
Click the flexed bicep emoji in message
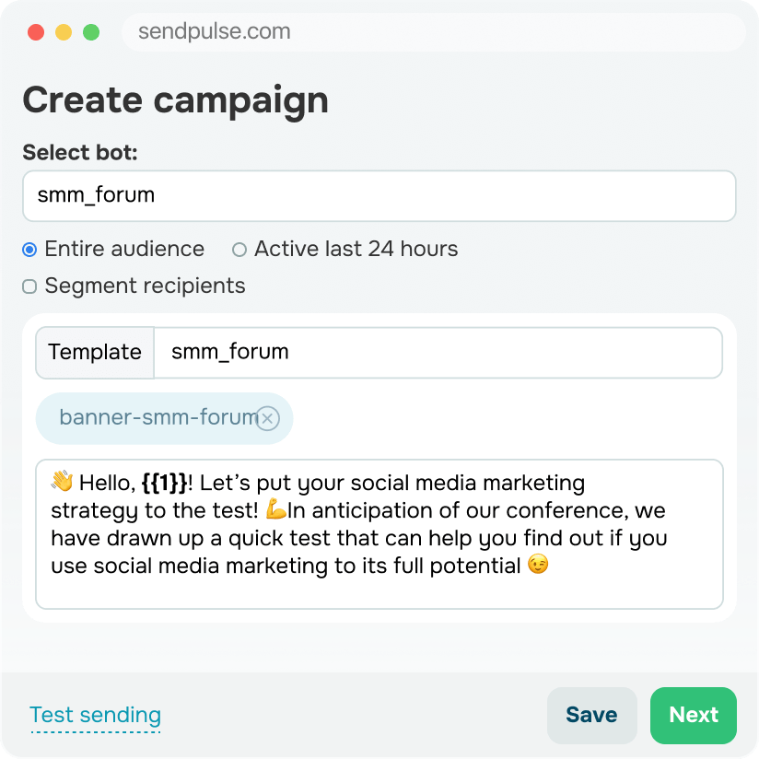276,509
